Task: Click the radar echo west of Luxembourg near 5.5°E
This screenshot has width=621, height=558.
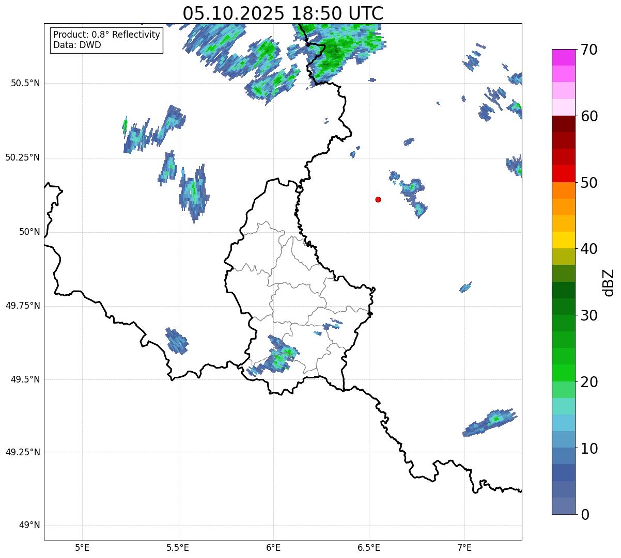Action: coord(176,341)
